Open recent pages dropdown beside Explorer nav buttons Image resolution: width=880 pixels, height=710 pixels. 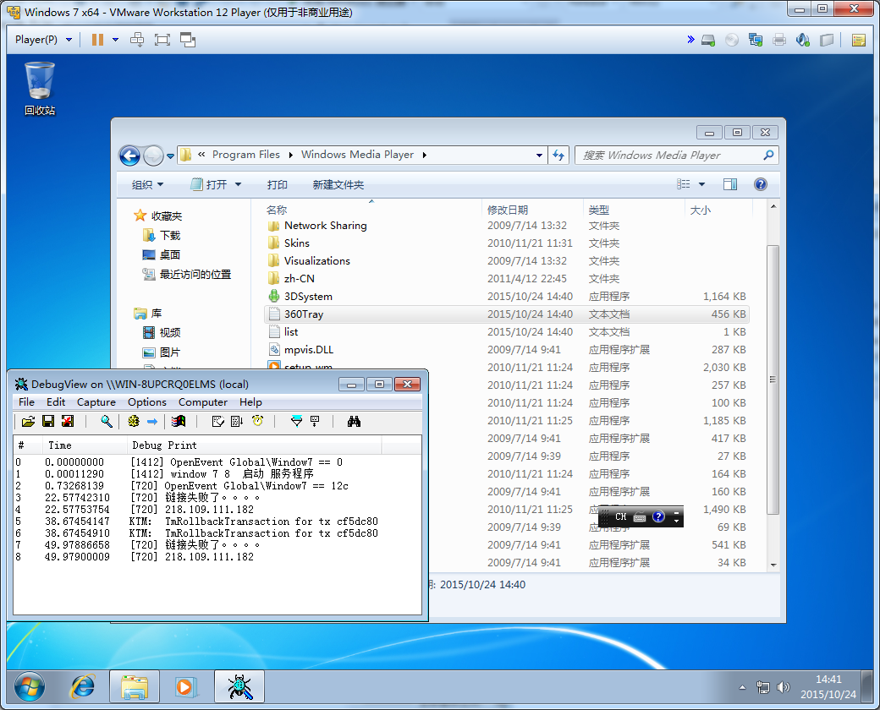click(x=171, y=156)
